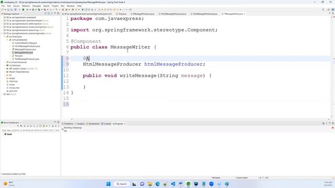Click the Smart Insert status bar entry
335x188 pixels.
tap(242, 178)
